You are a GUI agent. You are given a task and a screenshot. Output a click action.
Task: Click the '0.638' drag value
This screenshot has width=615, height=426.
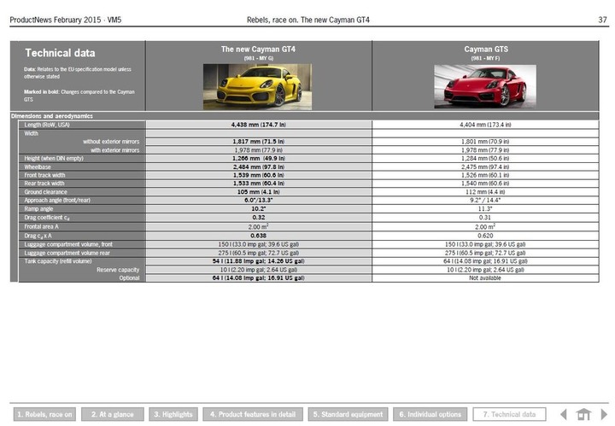(x=259, y=236)
